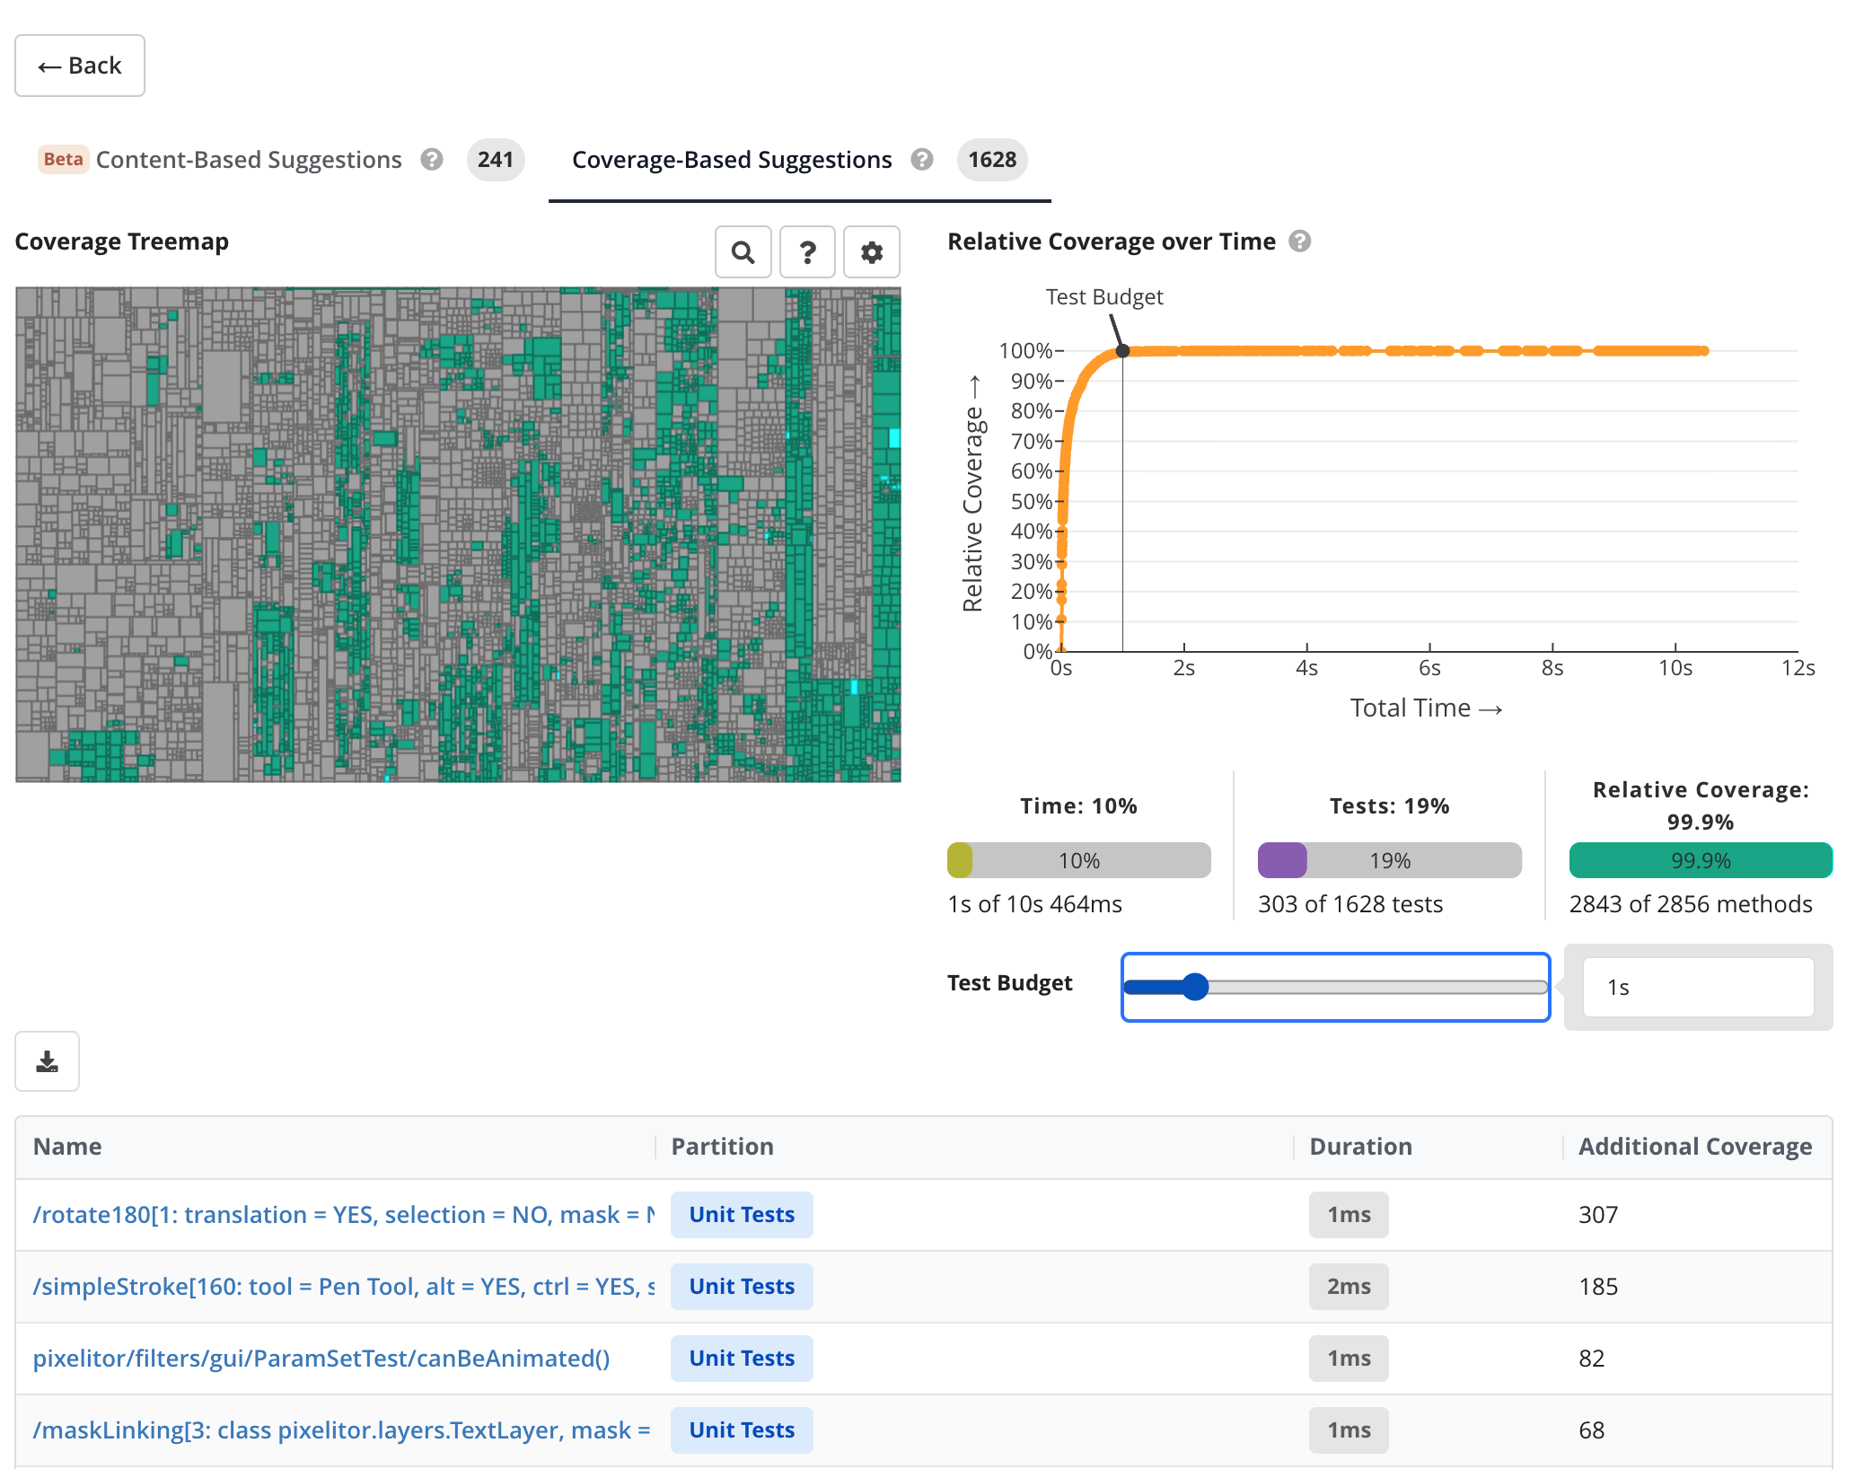Click the Test Budget 1s input field

[x=1699, y=987]
